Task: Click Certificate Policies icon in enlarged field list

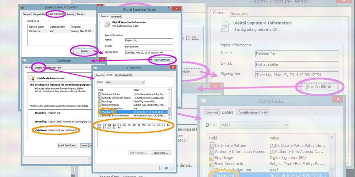Action: click(x=211, y=145)
